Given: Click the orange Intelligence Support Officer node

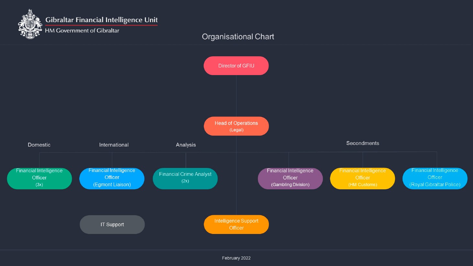Looking at the screenshot, I should click(x=236, y=225).
